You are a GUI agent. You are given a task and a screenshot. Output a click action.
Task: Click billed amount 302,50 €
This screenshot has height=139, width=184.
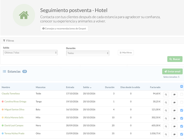click(x=156, y=118)
